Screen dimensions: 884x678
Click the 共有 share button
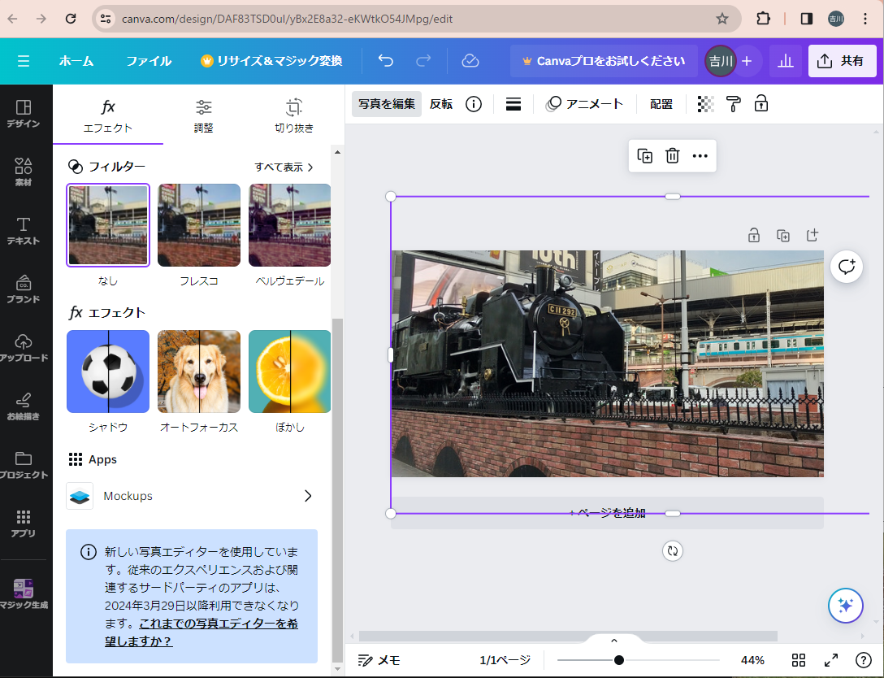click(x=842, y=61)
